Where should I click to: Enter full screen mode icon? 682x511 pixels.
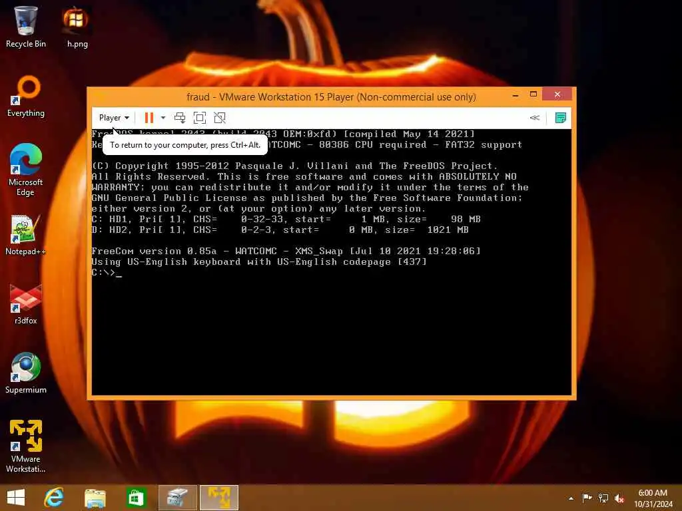(200, 118)
